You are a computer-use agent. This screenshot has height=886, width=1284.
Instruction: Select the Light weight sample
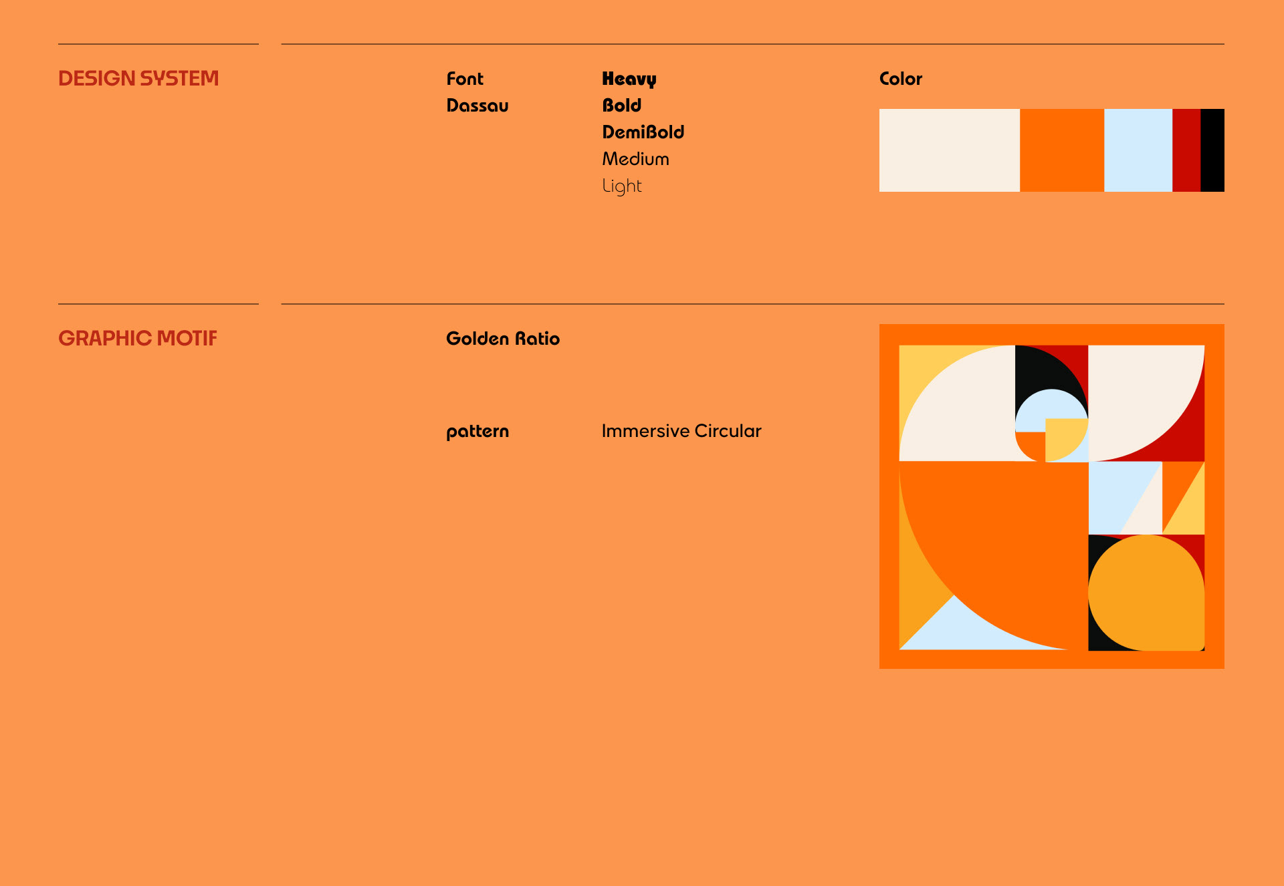[x=622, y=186]
